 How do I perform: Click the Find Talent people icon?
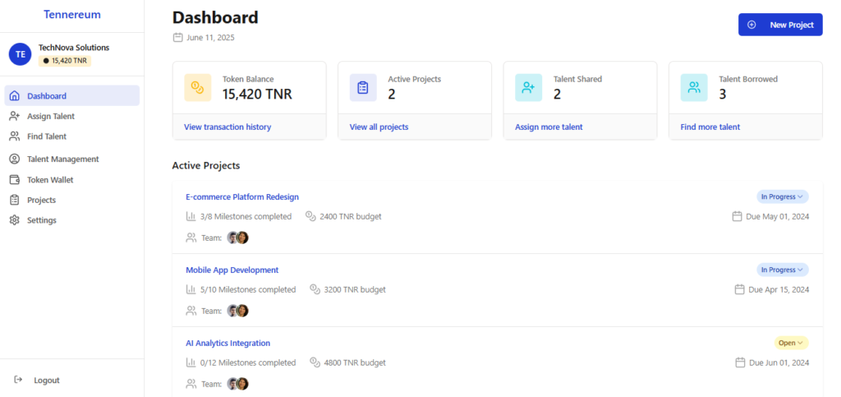(15, 136)
